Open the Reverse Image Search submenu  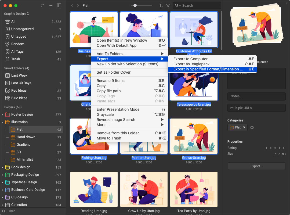[x=129, y=120]
